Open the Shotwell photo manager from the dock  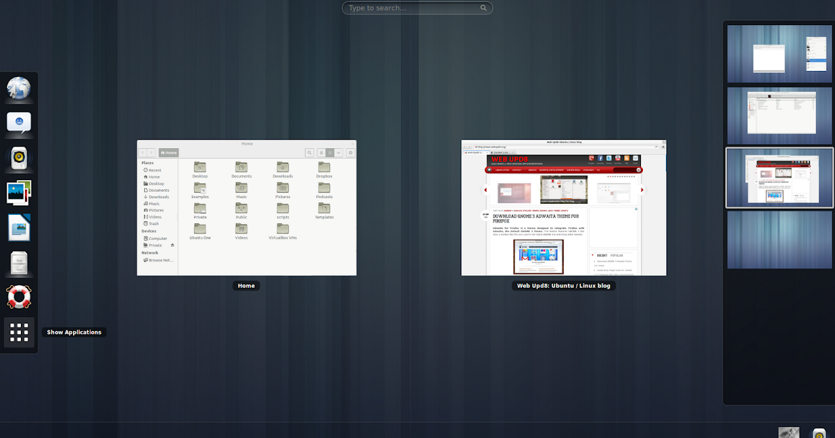click(18, 193)
